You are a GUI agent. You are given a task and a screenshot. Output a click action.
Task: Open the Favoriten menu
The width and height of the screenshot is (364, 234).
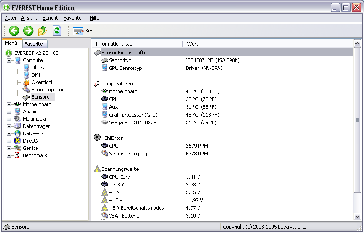point(74,18)
